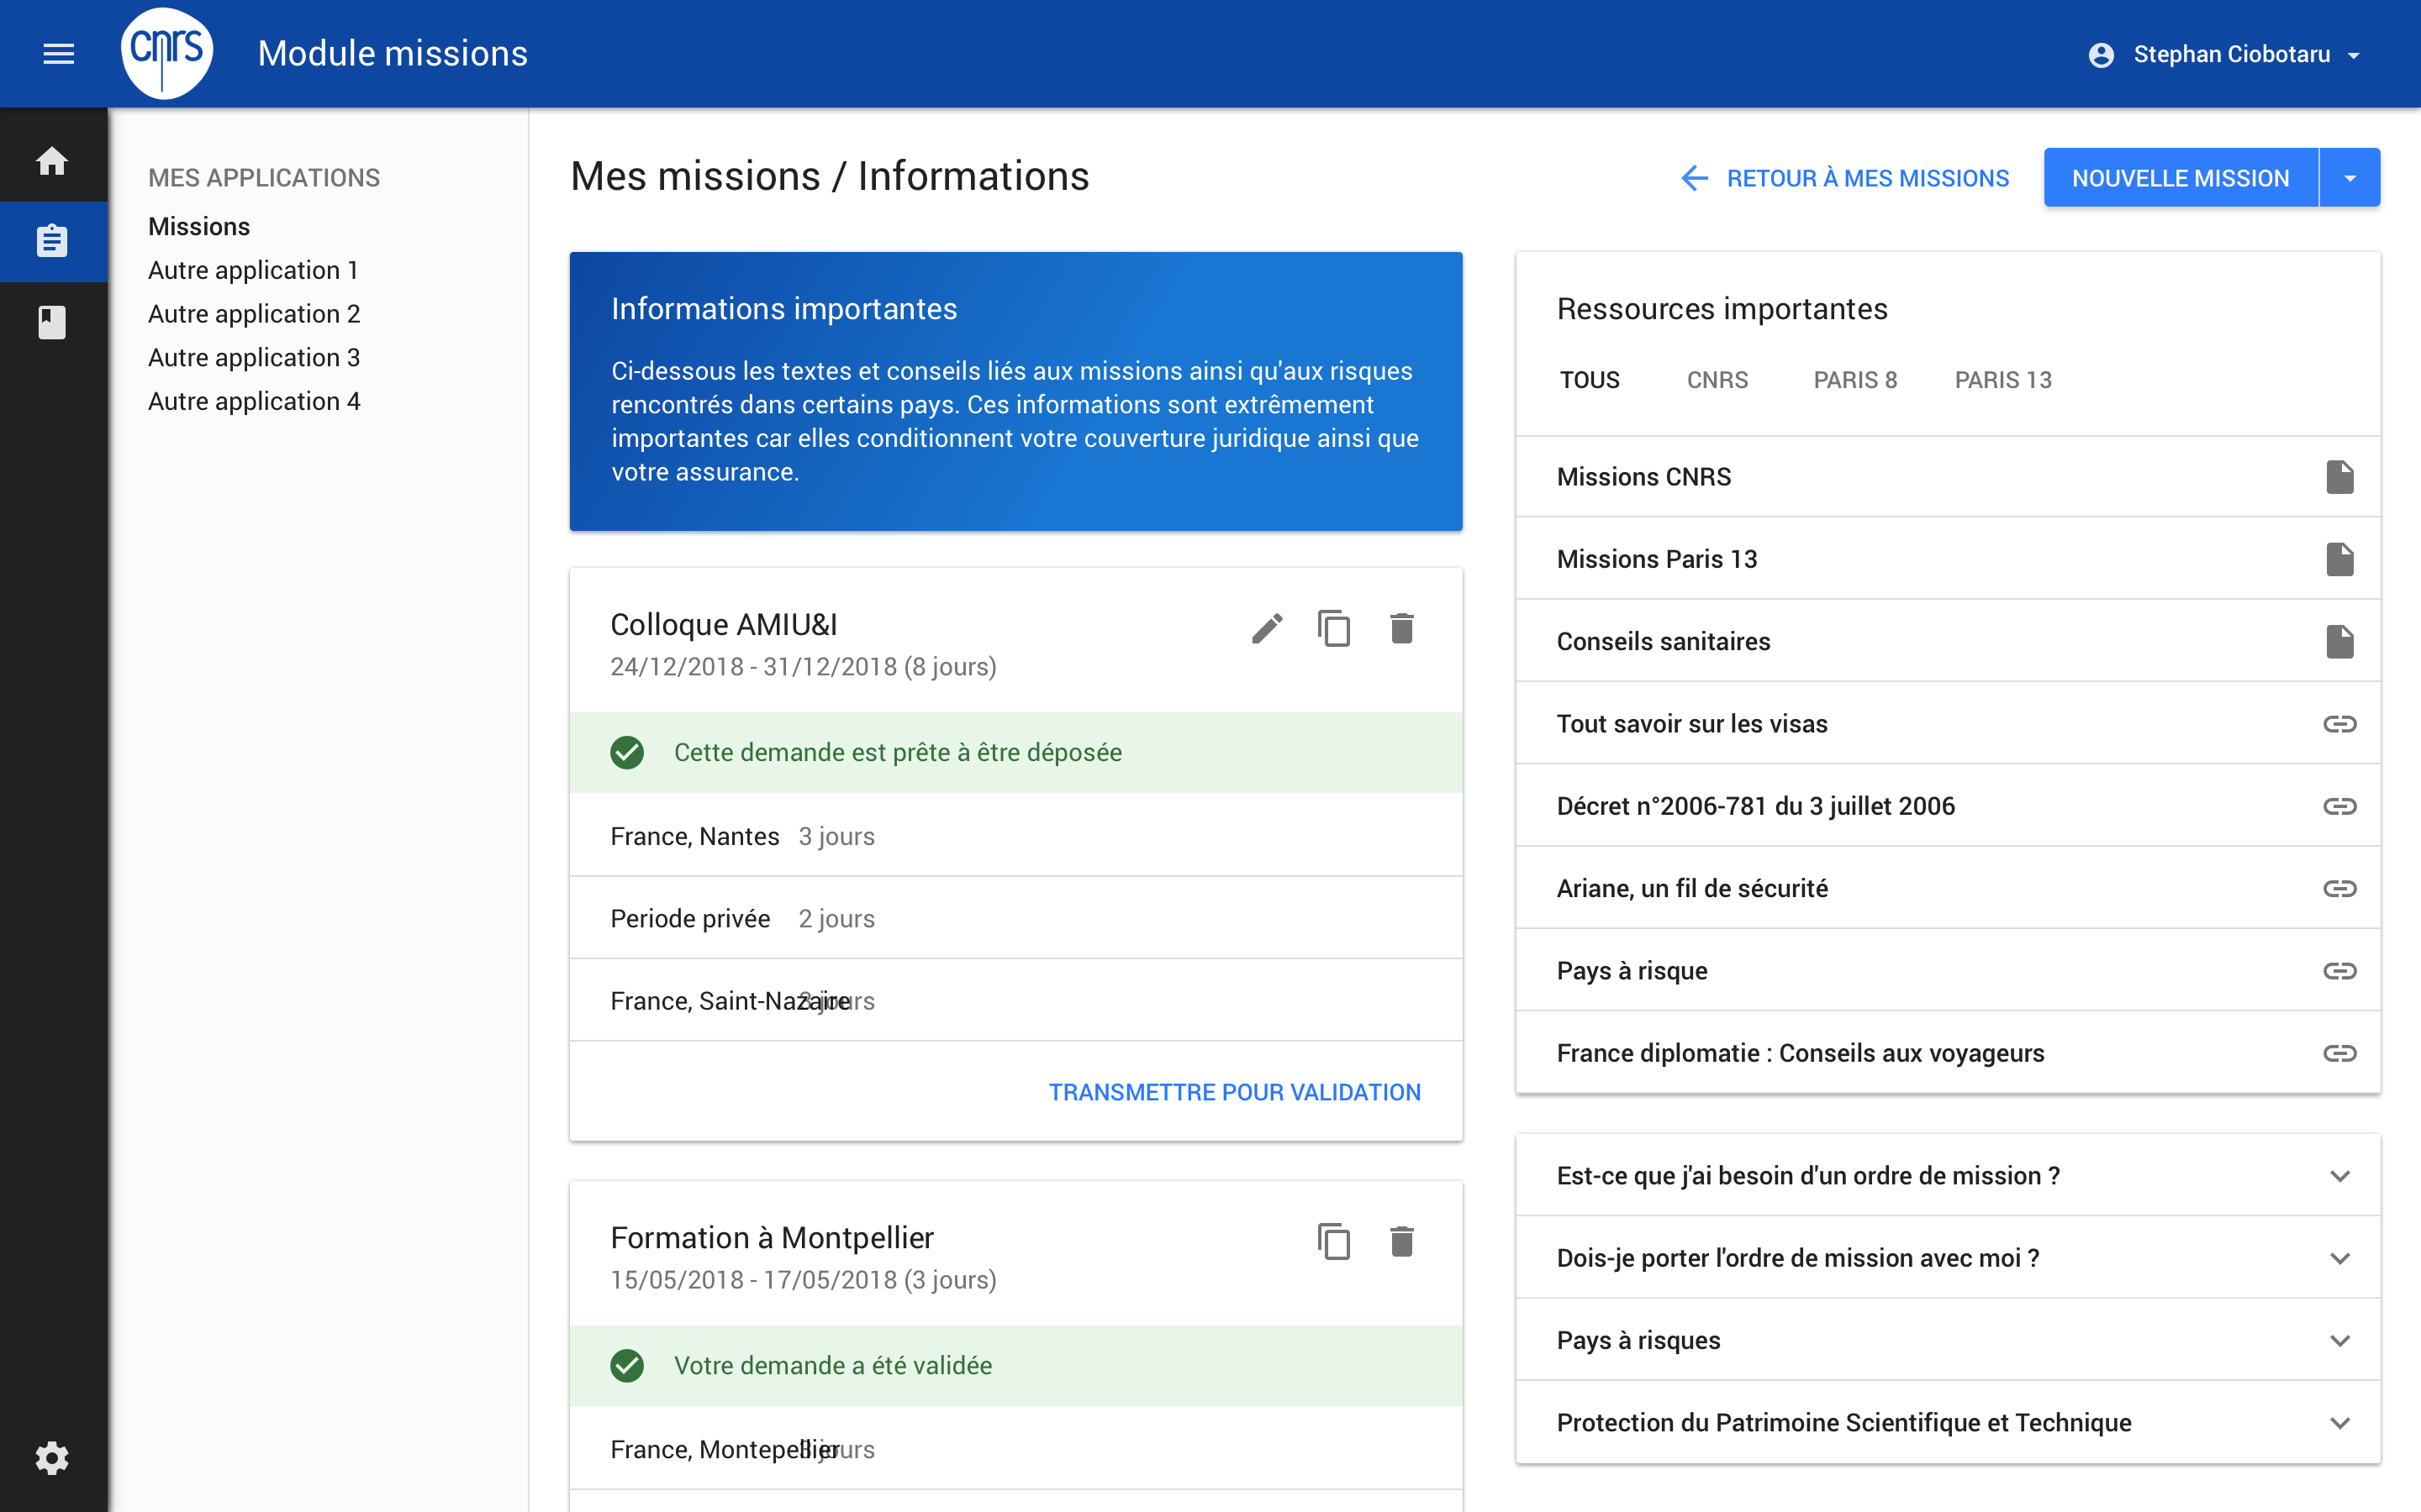Open the Tout savoir sur les visas link icon
This screenshot has width=2421, height=1512.
point(2341,723)
